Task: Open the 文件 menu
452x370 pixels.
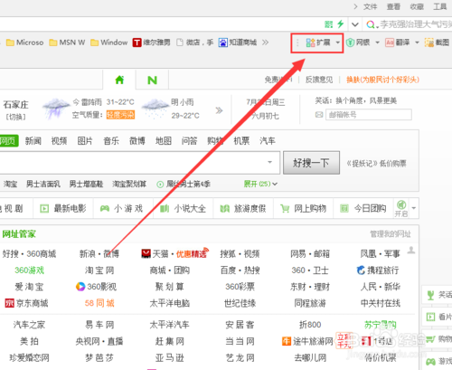Action: point(370,6)
